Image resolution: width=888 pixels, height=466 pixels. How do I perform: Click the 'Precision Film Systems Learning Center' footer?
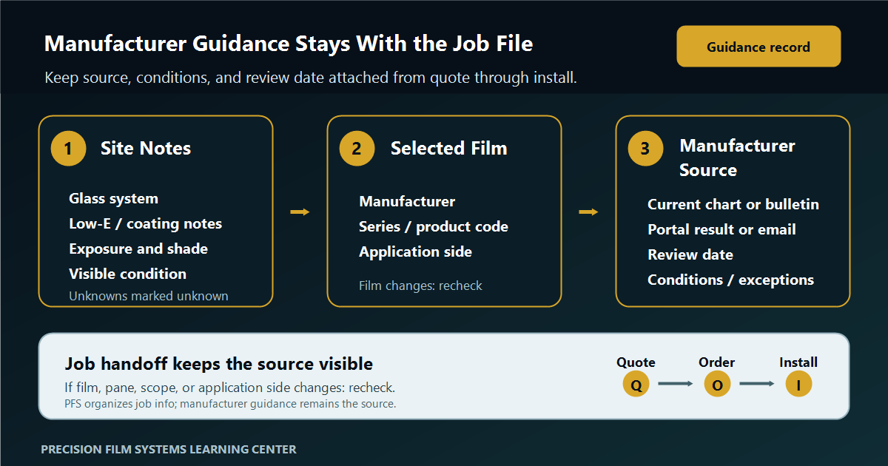point(169,450)
